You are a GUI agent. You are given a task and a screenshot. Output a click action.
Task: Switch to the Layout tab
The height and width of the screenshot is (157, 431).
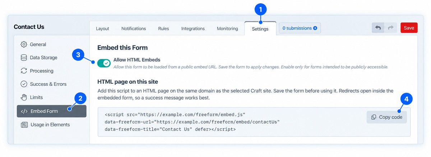[102, 29]
